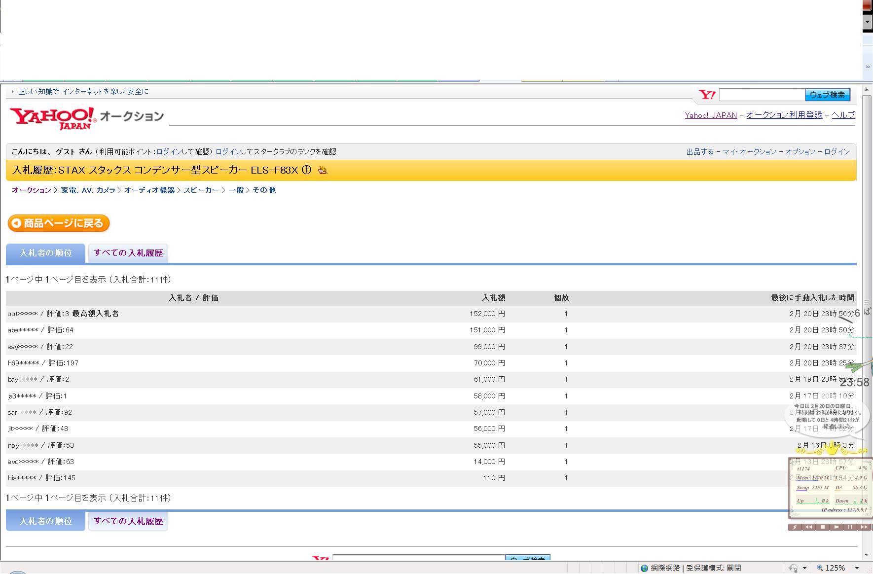Click the Yahoo! JAPAN Auctions logo
Screen dimensions: 873x574
click(87, 118)
